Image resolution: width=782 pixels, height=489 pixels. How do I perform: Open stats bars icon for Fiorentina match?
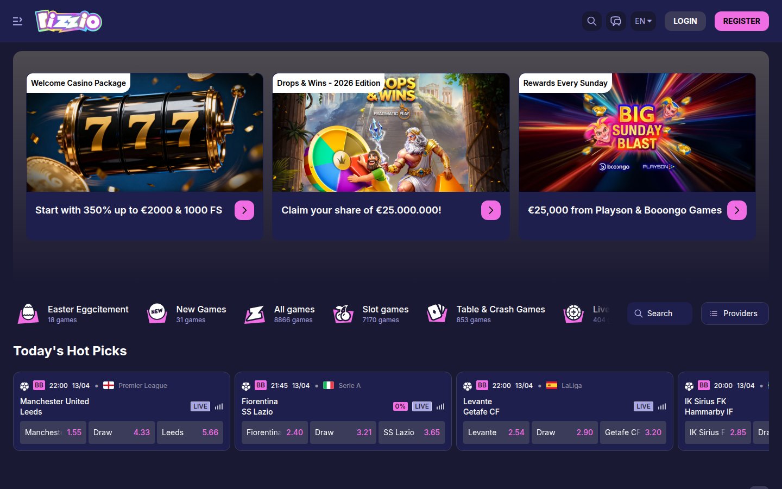pyautogui.click(x=440, y=406)
